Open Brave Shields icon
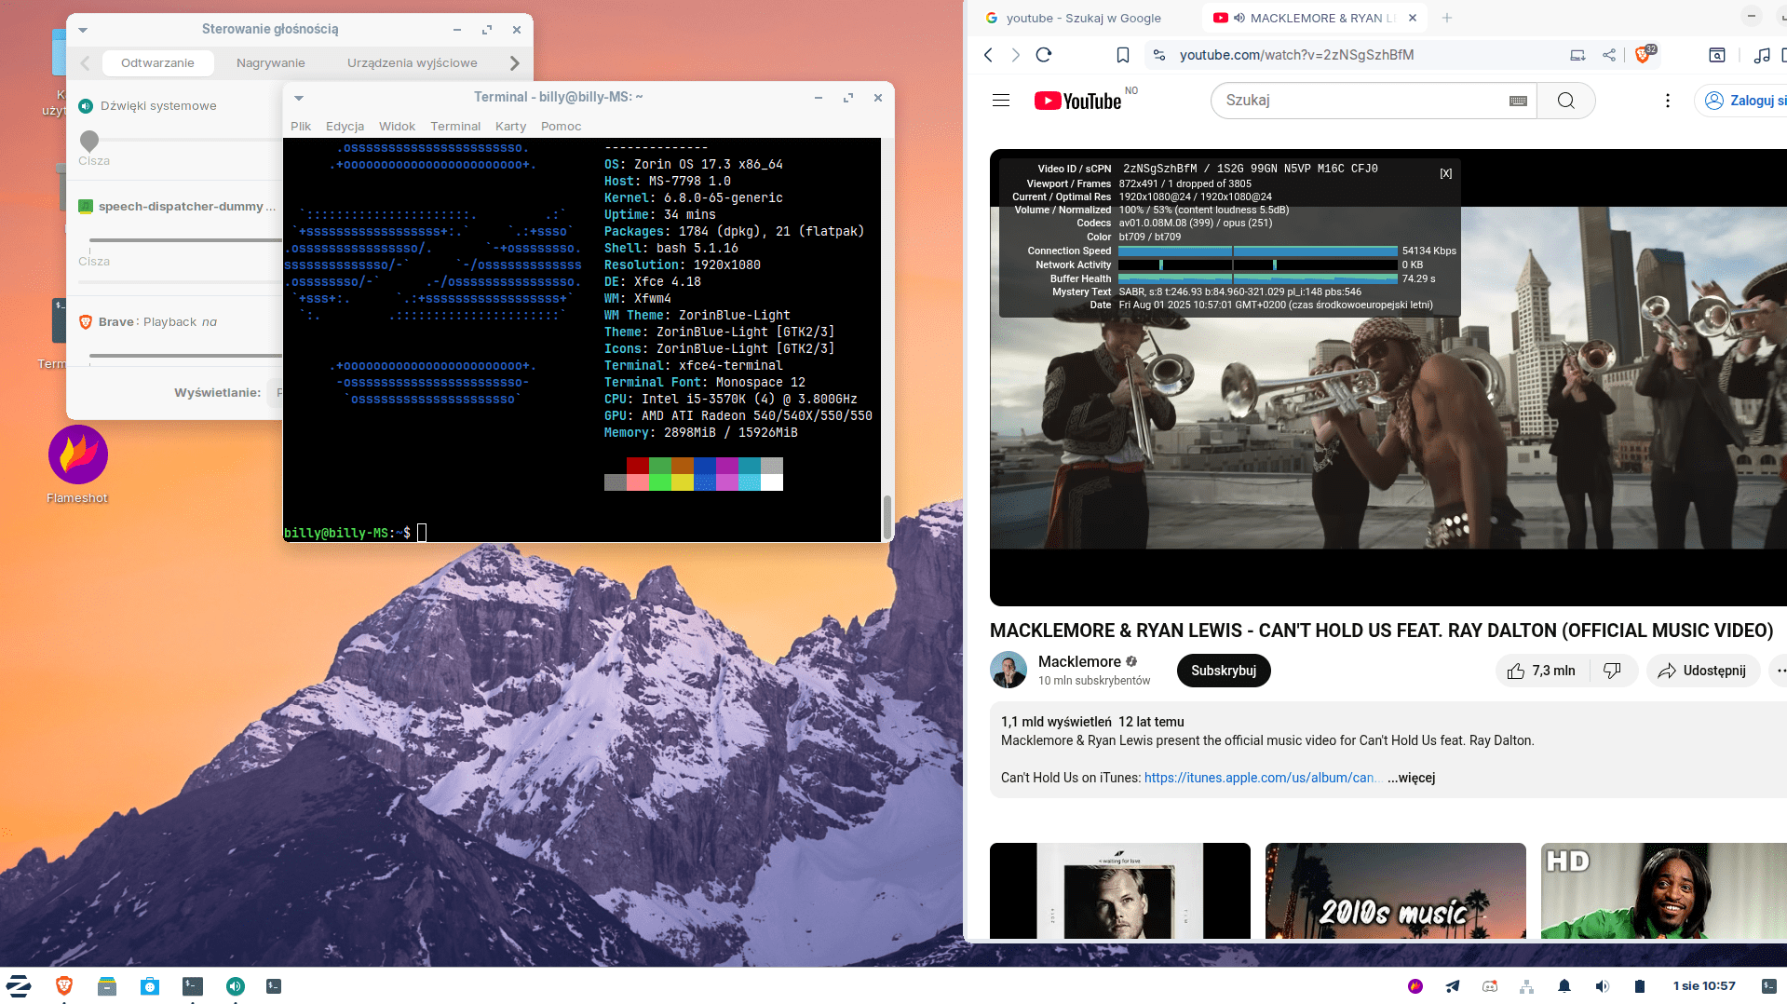The width and height of the screenshot is (1787, 1004). tap(1643, 55)
